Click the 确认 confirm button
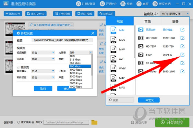The image size is (193, 128). pyautogui.click(x=66, y=89)
